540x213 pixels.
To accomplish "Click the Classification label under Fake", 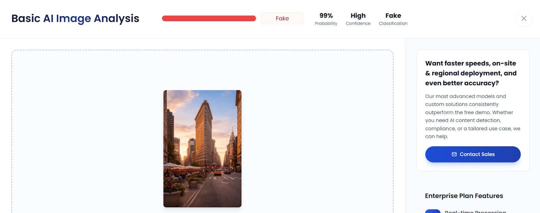I will pos(393,24).
